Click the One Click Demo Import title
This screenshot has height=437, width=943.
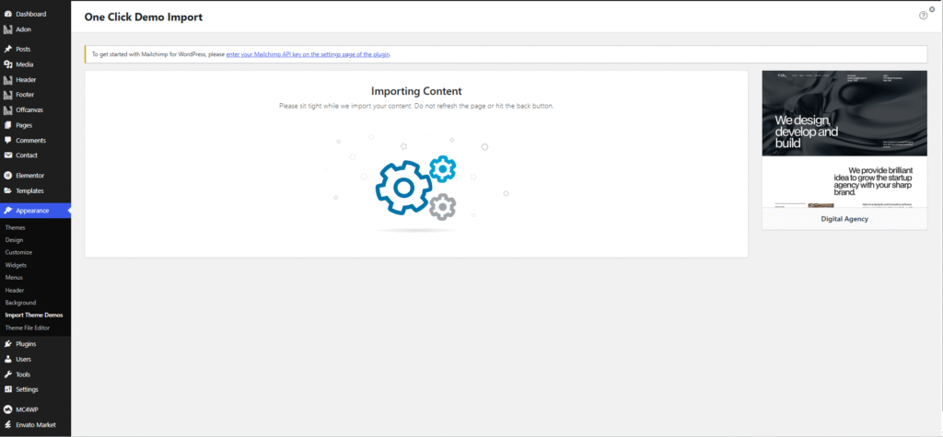tap(143, 17)
